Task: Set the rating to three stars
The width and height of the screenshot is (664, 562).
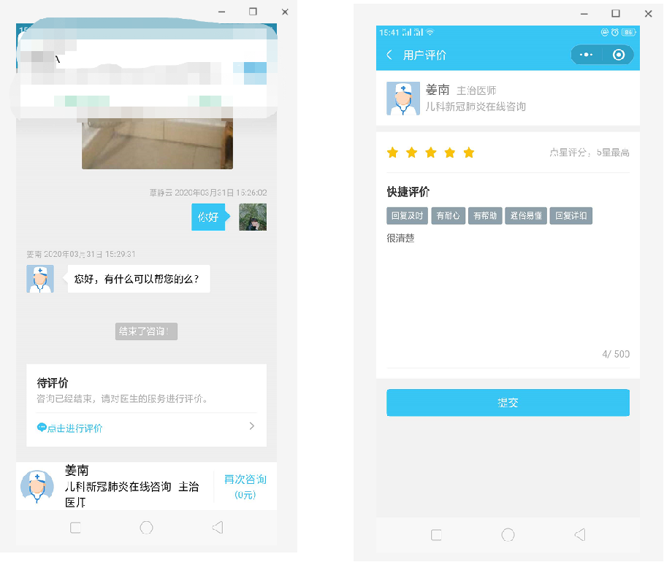Action: tap(430, 153)
